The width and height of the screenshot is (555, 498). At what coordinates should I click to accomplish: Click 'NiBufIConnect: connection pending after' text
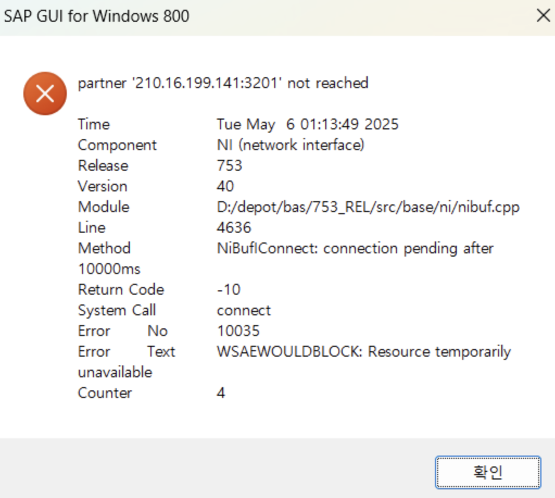point(355,248)
